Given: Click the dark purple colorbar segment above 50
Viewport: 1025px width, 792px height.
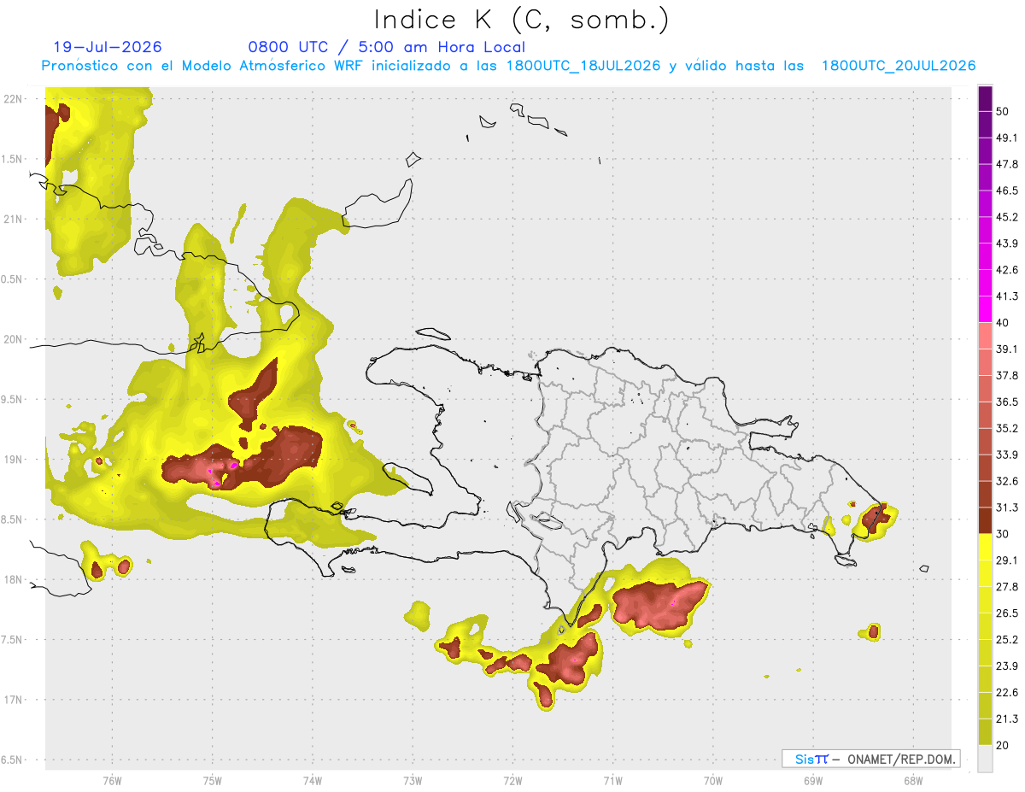Looking at the screenshot, I should pos(985,99).
